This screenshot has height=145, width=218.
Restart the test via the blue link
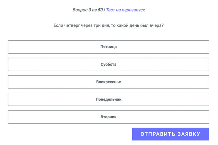click(125, 10)
